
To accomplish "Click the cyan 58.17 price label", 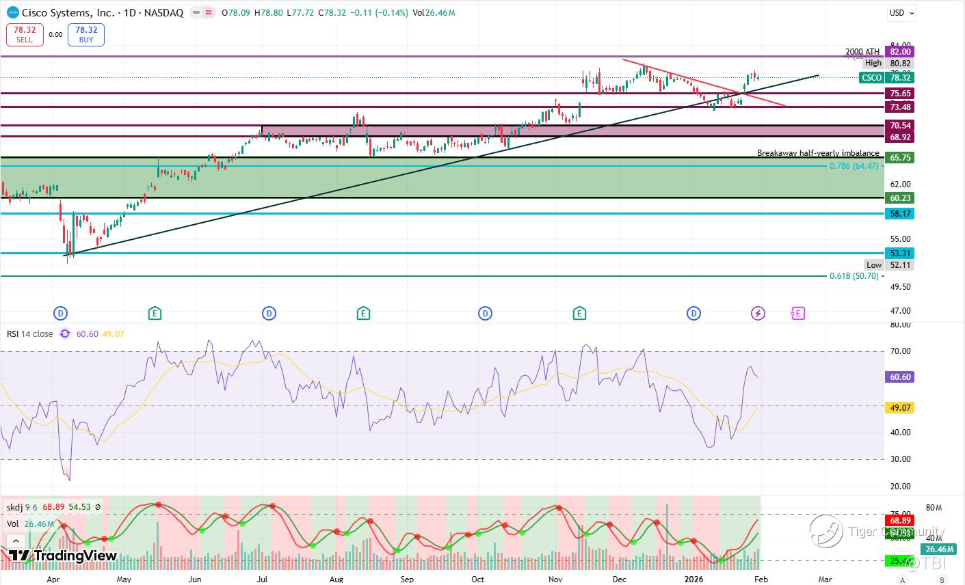I will (900, 214).
